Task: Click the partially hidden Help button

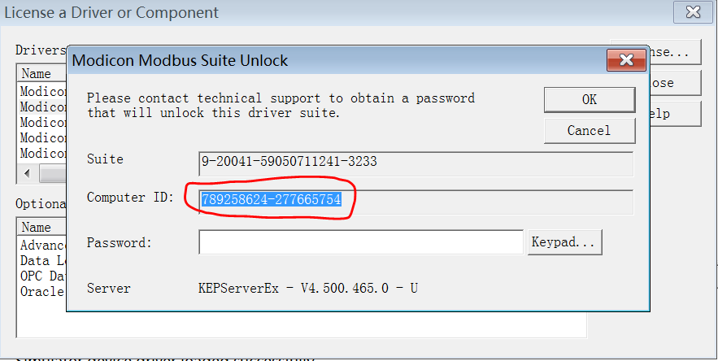Action: (673, 114)
